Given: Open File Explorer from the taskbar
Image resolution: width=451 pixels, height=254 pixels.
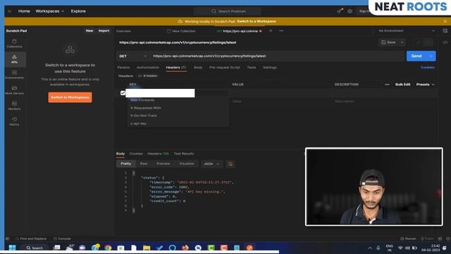Looking at the screenshot, I should pos(147,248).
